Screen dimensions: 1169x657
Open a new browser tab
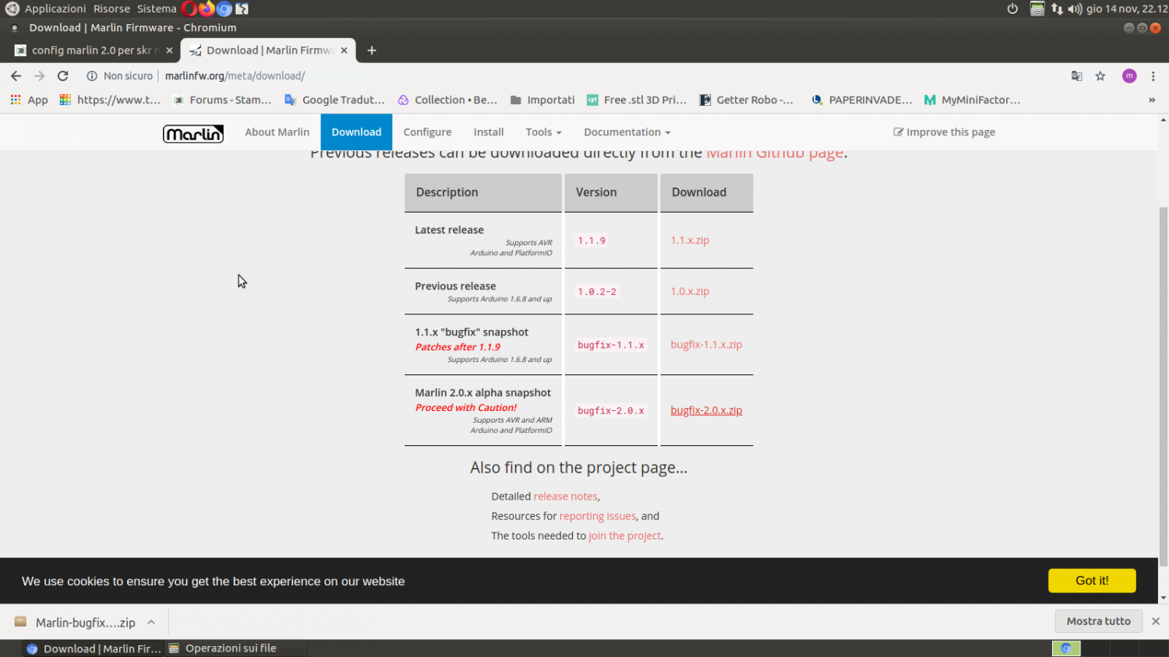point(372,51)
